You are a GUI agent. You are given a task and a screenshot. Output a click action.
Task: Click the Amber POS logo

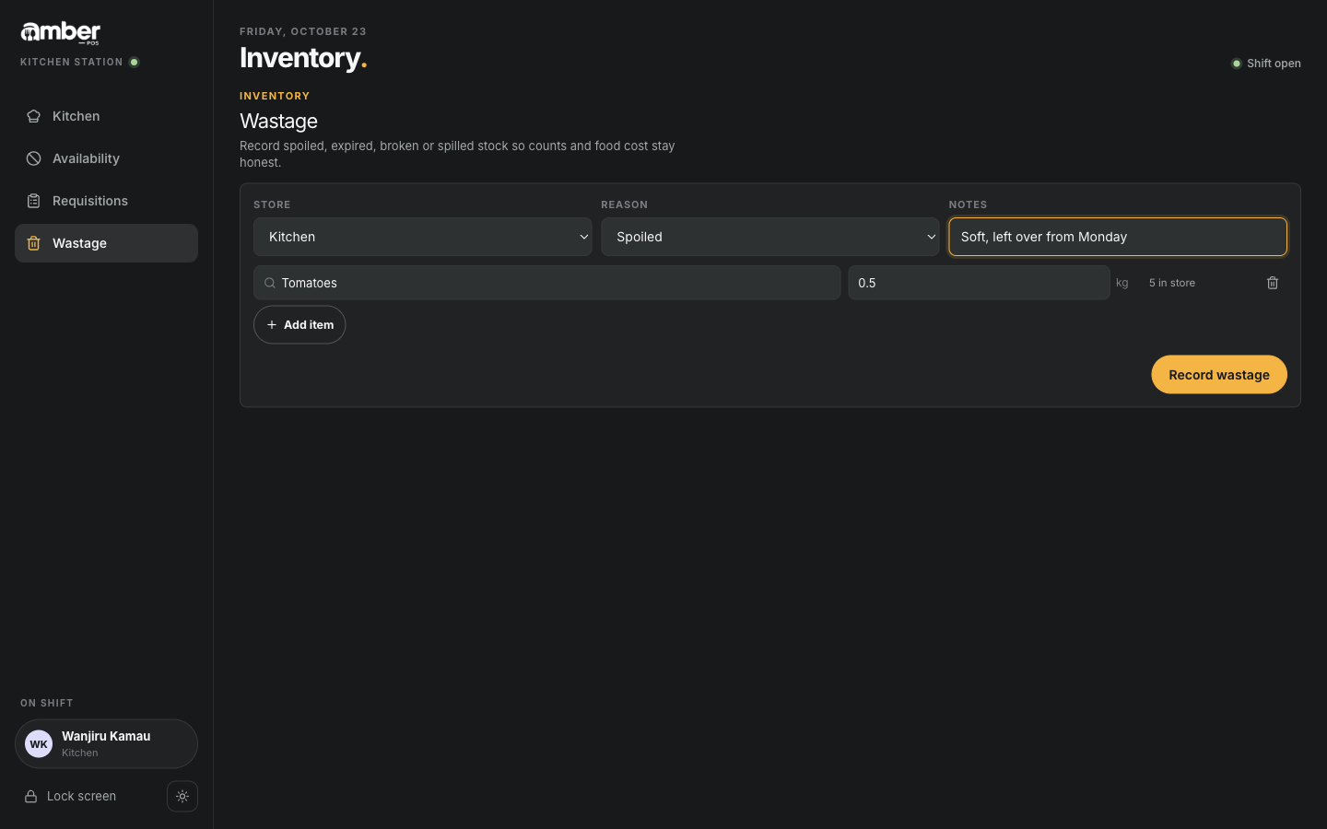61,33
